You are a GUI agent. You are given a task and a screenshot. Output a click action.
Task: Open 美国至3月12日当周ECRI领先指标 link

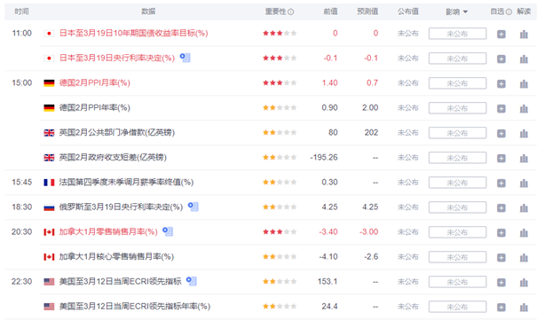(x=120, y=281)
